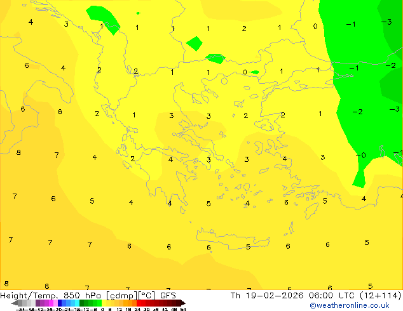The image size is (403, 311).
Task: Pick the cyan legend swatch
Action: [78, 303]
